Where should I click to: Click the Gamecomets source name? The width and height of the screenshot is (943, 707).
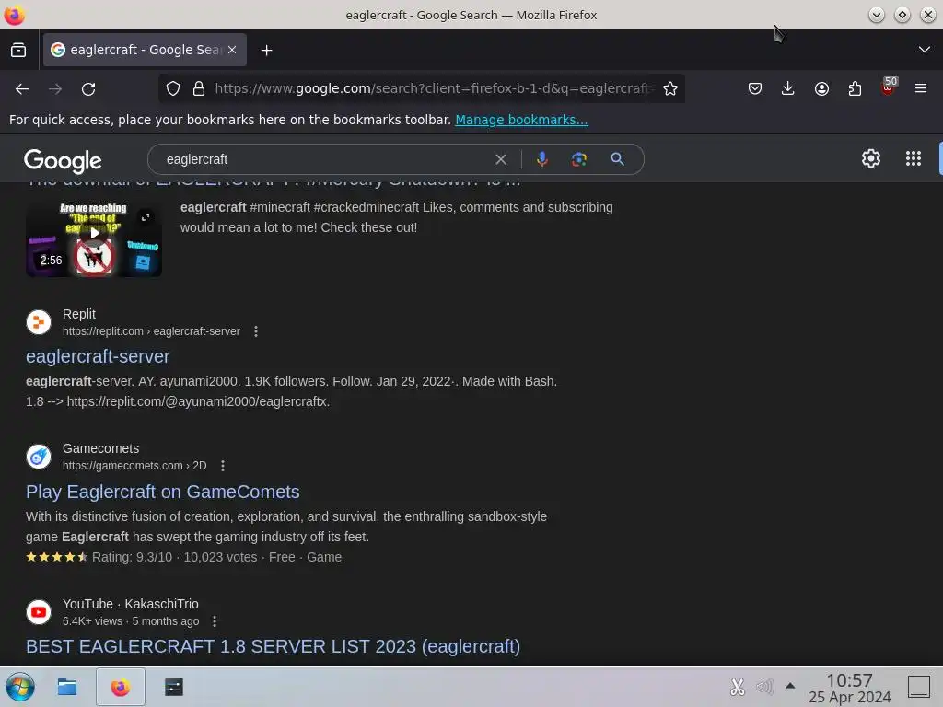pyautogui.click(x=100, y=448)
